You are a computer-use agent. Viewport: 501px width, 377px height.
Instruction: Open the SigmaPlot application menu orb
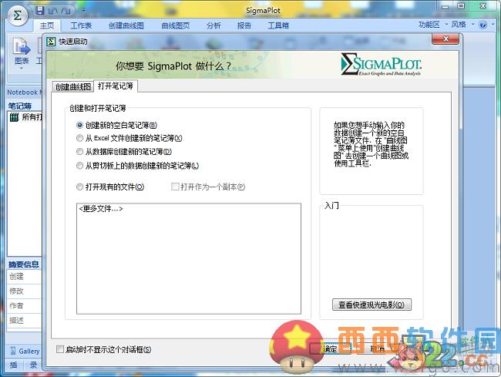point(18,16)
